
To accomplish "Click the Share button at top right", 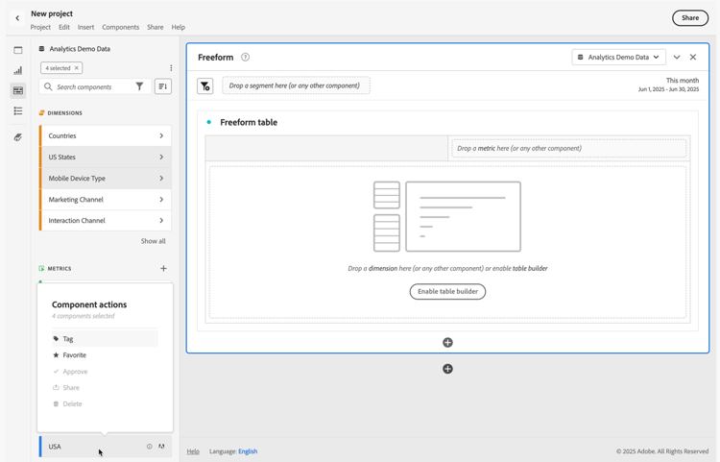I will (x=690, y=18).
